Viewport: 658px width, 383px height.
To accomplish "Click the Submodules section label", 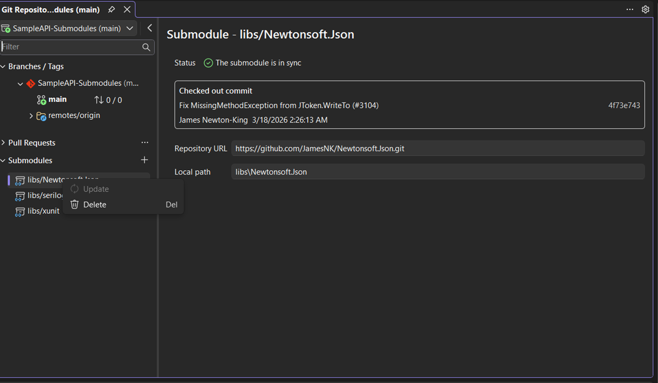I will tap(30, 161).
